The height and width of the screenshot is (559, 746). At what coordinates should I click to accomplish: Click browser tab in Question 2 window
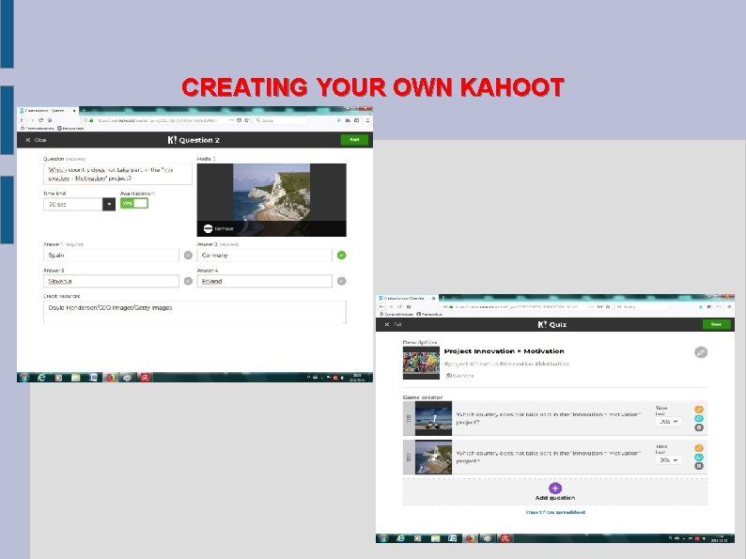pyautogui.click(x=48, y=110)
